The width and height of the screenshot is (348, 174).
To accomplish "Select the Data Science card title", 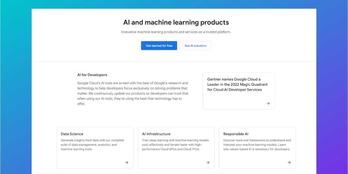I will click(x=72, y=134).
